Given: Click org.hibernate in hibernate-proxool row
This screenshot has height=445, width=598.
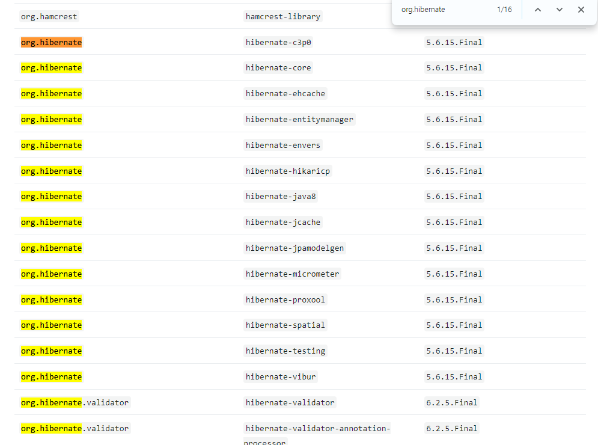Looking at the screenshot, I should [x=52, y=299].
